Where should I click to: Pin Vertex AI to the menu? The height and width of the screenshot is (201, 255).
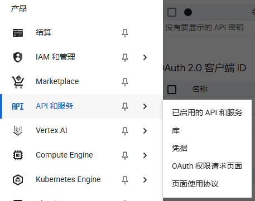tap(125, 131)
